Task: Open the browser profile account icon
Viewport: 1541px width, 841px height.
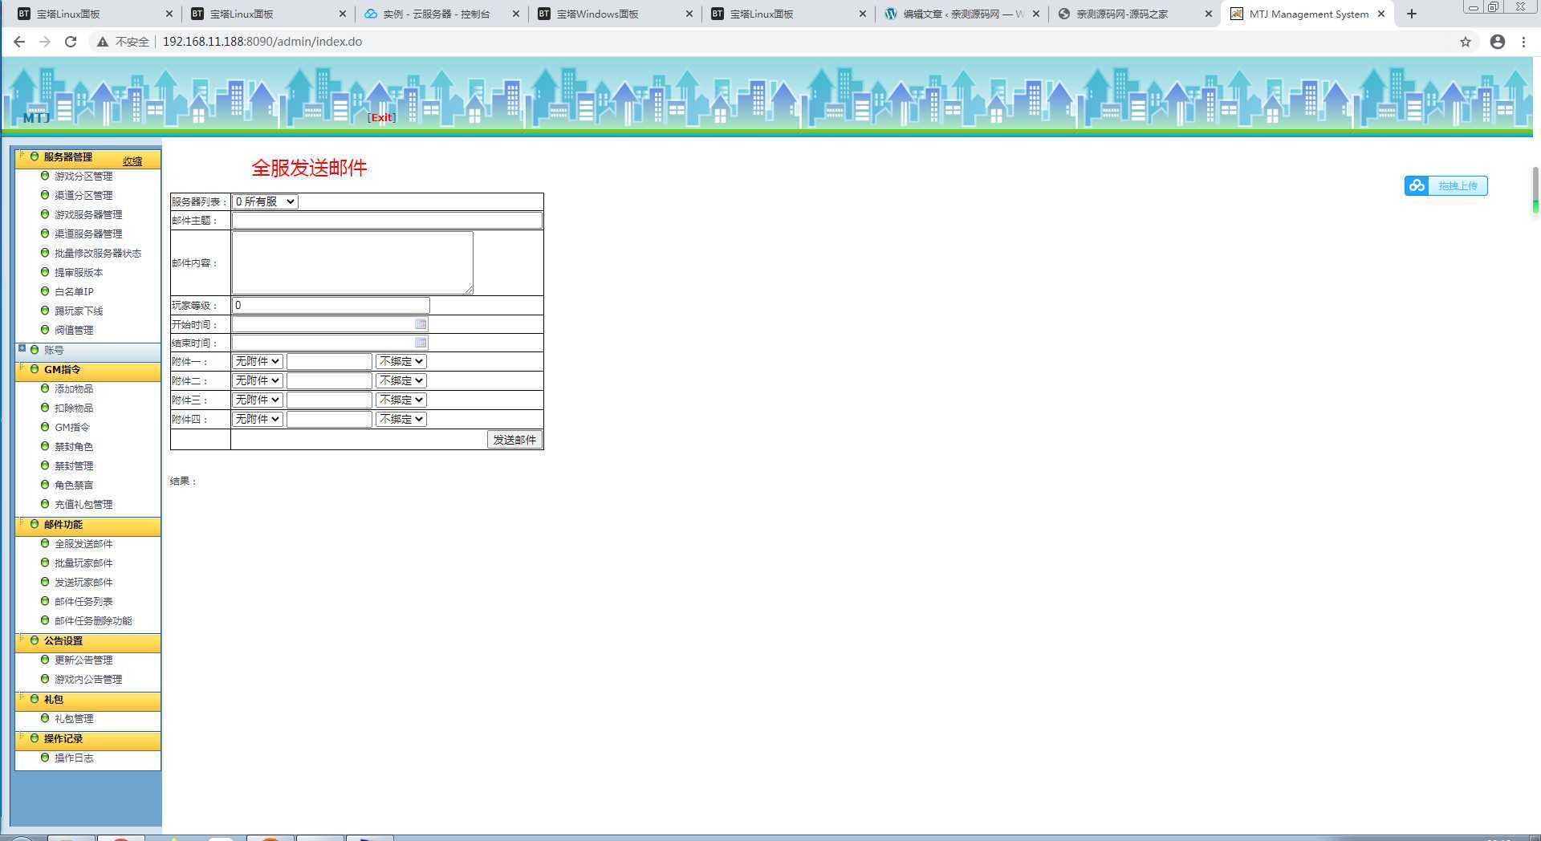Action: [1498, 42]
